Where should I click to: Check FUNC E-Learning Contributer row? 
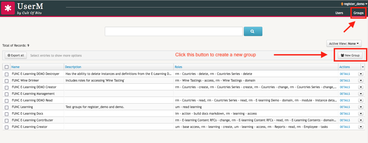pyautogui.click(x=7, y=120)
